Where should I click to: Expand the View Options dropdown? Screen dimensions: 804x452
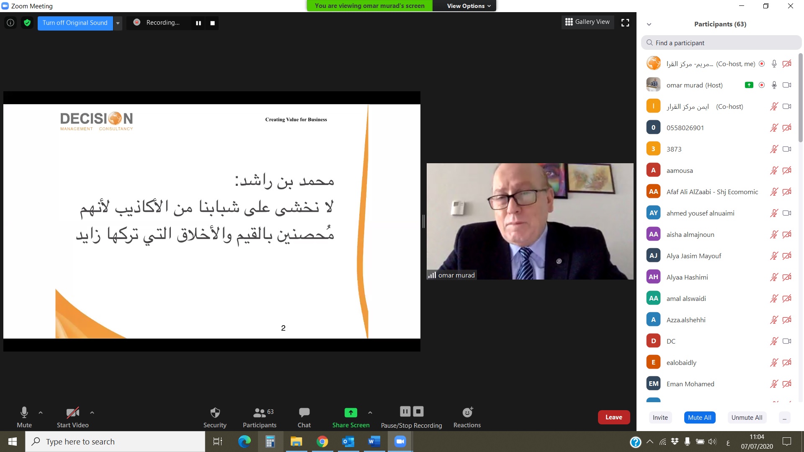point(468,6)
